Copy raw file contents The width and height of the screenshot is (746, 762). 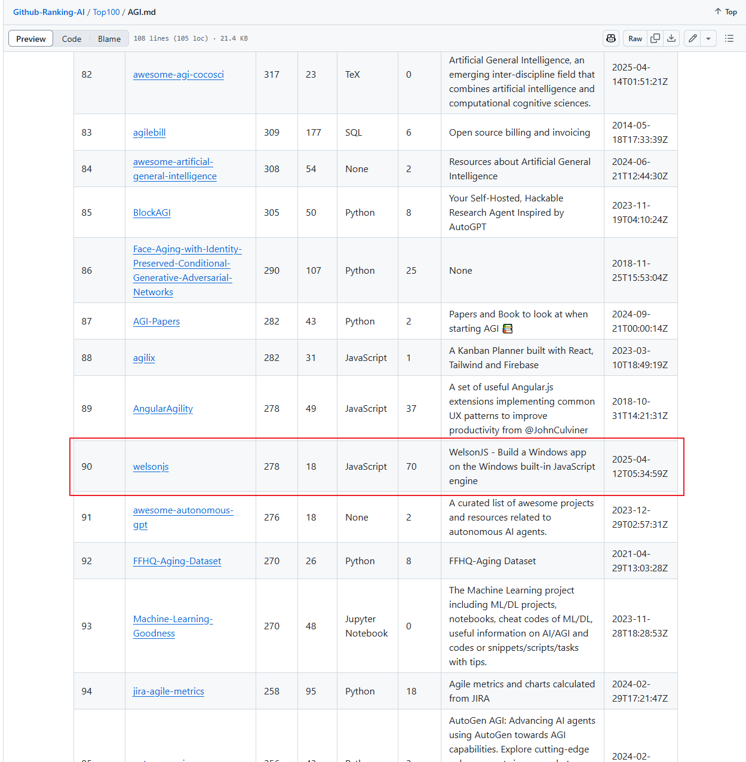pos(655,38)
